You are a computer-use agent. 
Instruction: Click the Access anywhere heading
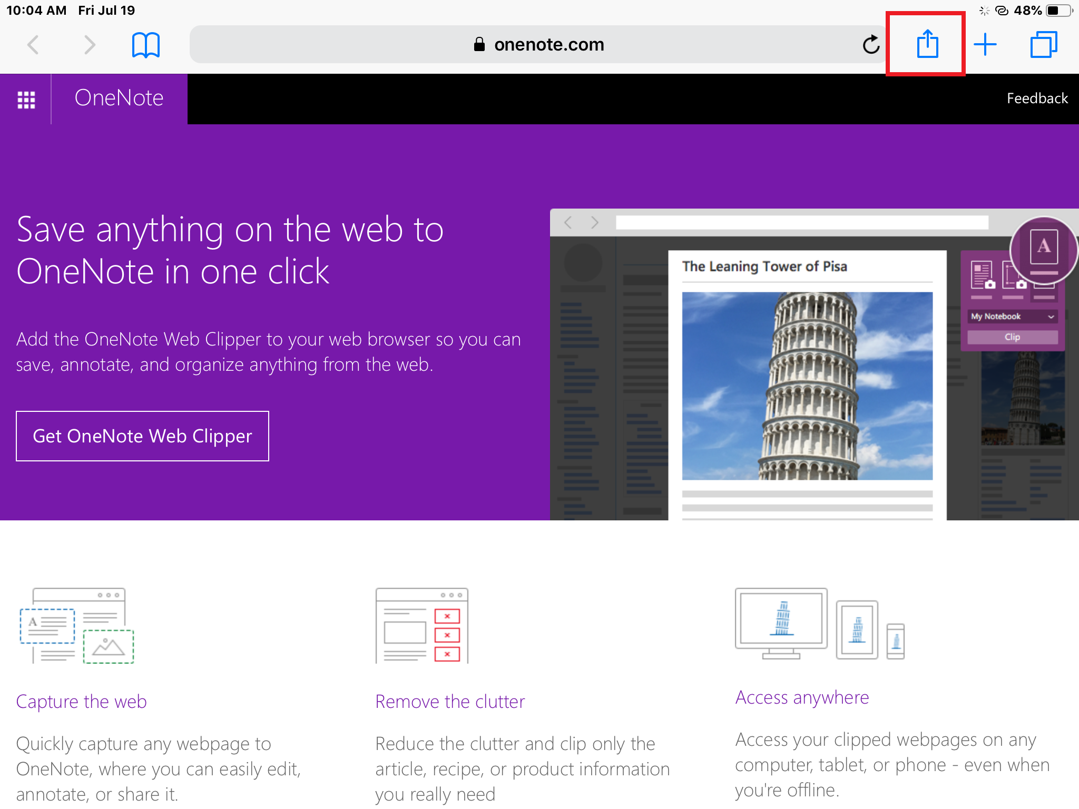802,697
